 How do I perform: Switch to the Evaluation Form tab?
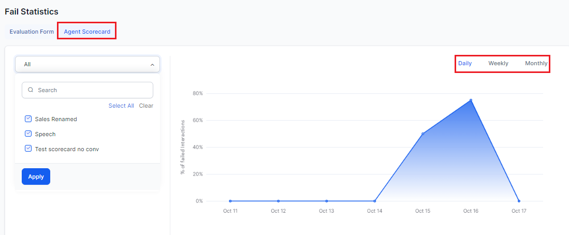pyautogui.click(x=32, y=32)
